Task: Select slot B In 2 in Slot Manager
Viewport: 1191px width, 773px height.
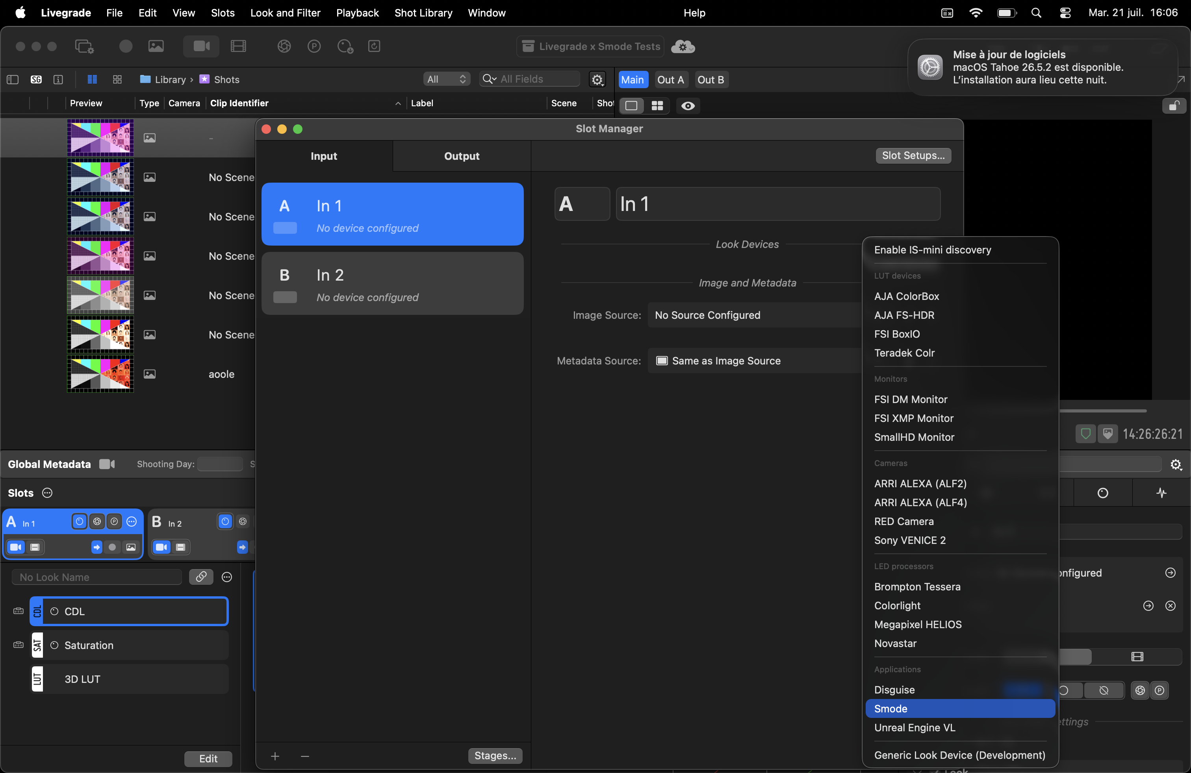Action: click(x=392, y=283)
